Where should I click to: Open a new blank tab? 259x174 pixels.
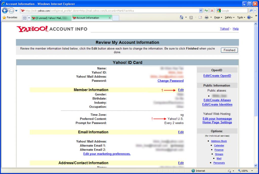(x=116, y=18)
